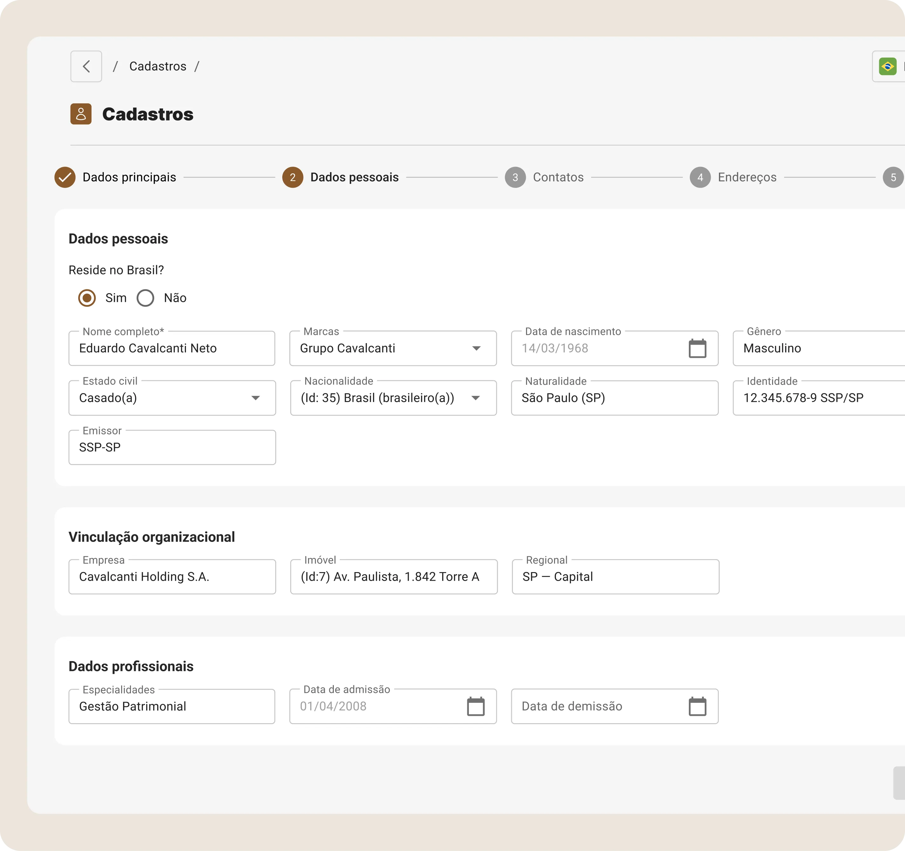Click the Nome completo input field
This screenshot has width=905, height=851.
tap(172, 348)
